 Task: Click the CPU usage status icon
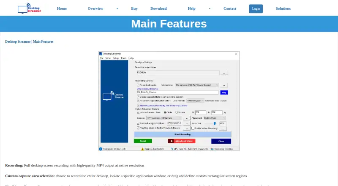pyautogui.click(x=172, y=149)
